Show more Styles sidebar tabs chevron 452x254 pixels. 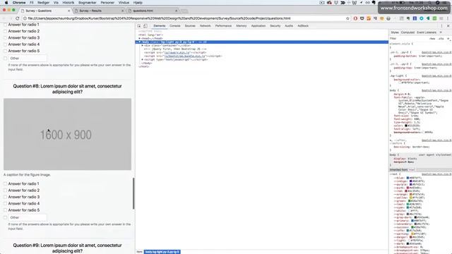441,32
